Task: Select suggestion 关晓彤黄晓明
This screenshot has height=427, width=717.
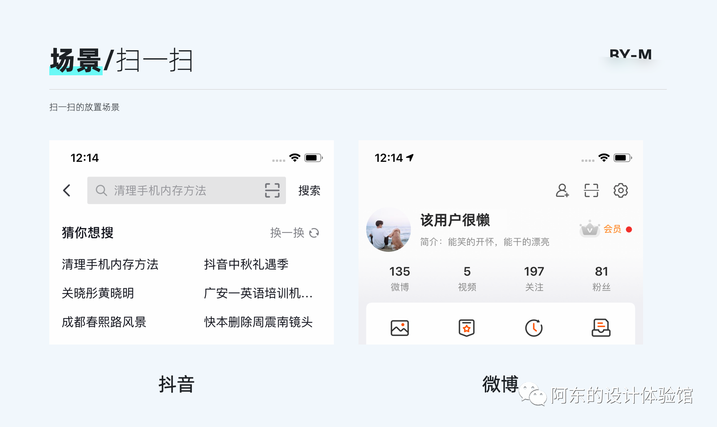Action: (98, 293)
